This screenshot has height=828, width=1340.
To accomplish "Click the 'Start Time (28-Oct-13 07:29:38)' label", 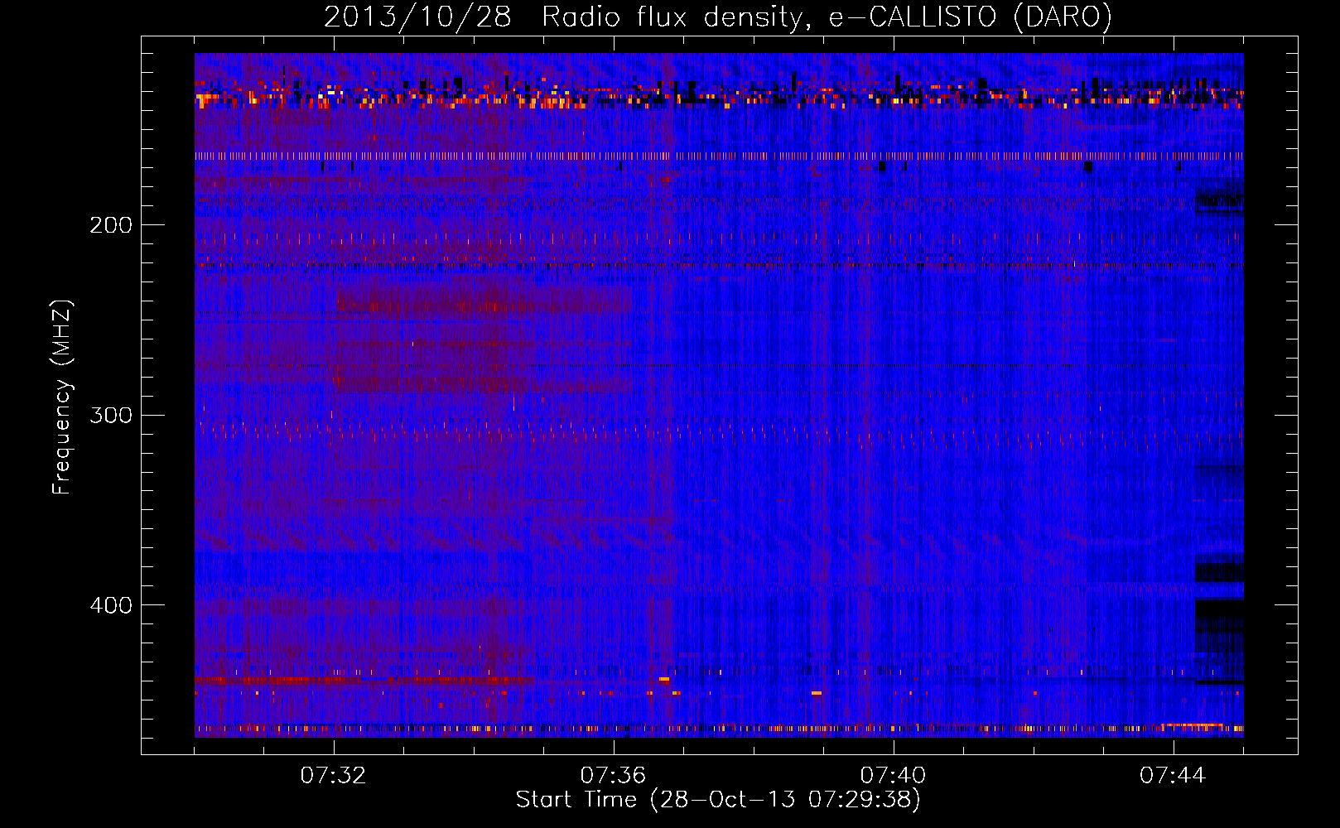I will click(x=718, y=800).
